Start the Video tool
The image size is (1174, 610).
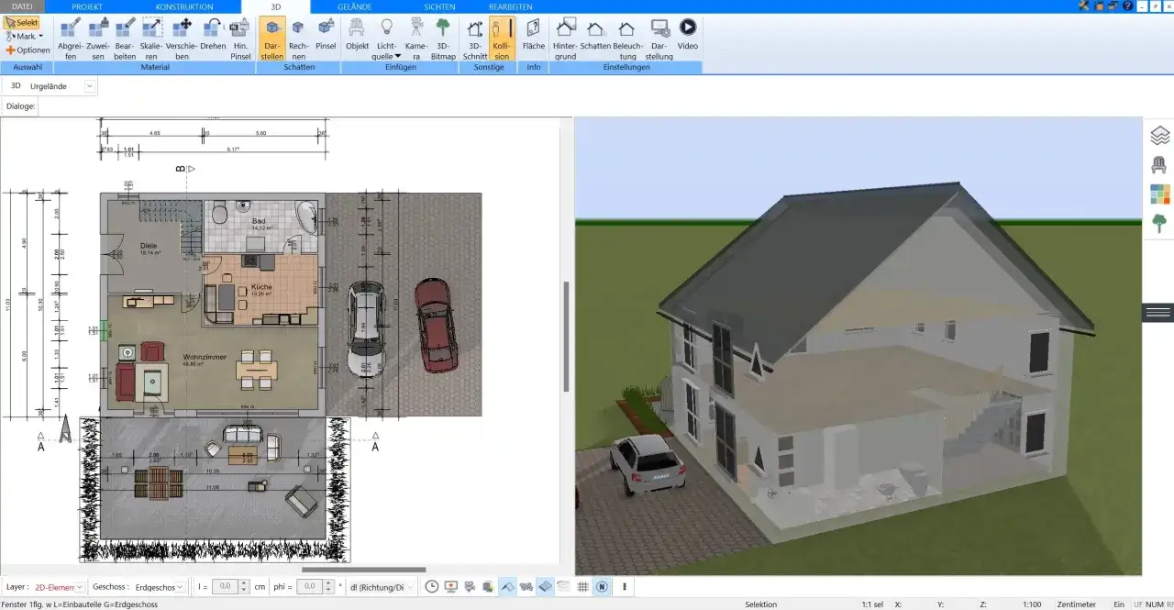coord(688,34)
